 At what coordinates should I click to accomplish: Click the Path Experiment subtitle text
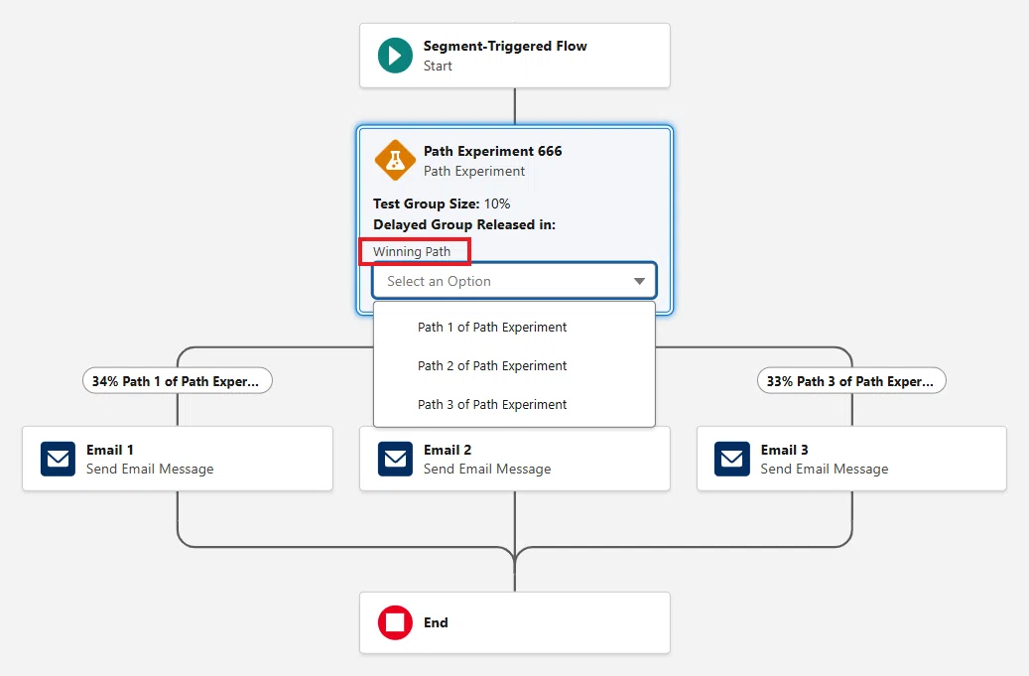point(474,171)
